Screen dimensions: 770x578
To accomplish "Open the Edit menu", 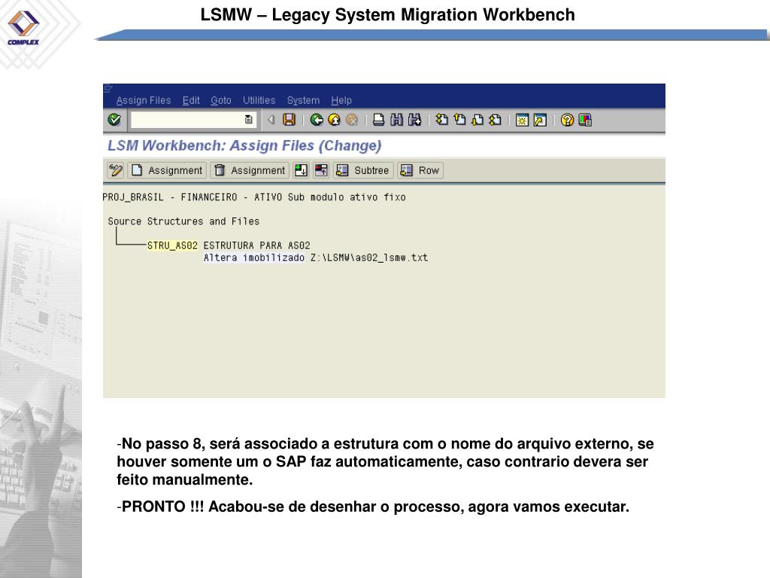I will [x=191, y=100].
